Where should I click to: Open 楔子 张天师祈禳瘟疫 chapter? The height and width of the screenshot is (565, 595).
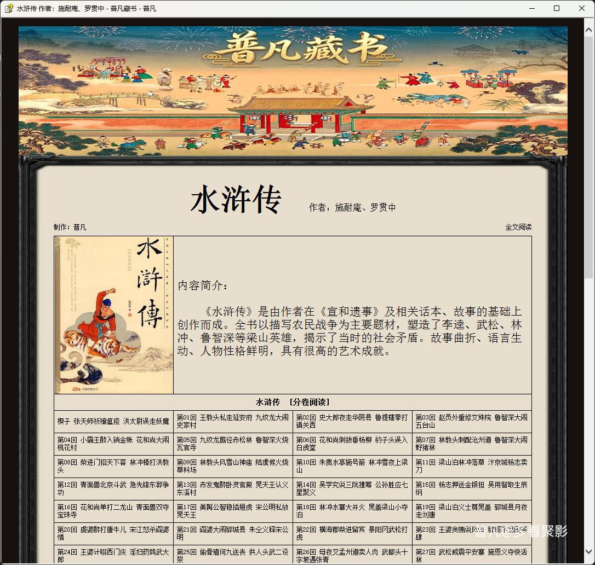coord(113,421)
